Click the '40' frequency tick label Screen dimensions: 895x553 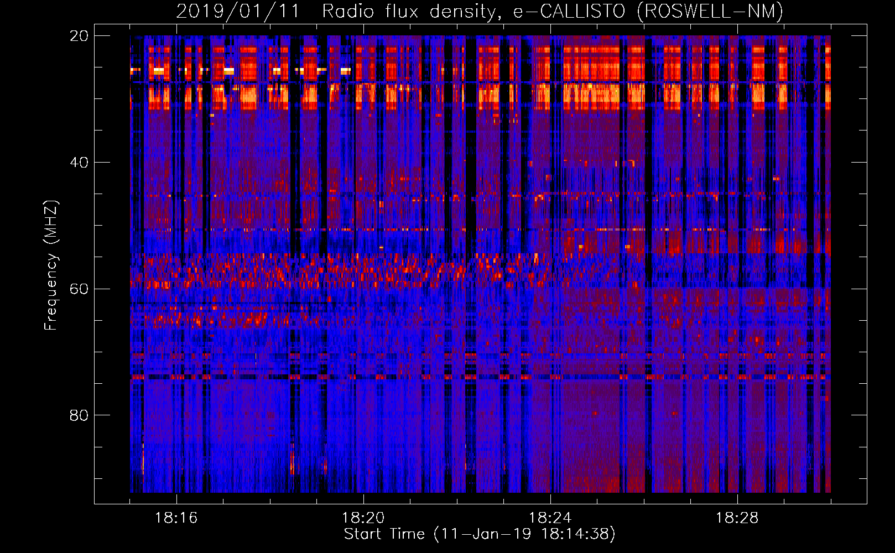coord(79,163)
